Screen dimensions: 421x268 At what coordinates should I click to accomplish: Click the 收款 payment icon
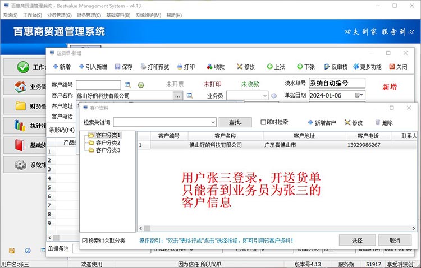[x=210, y=67]
